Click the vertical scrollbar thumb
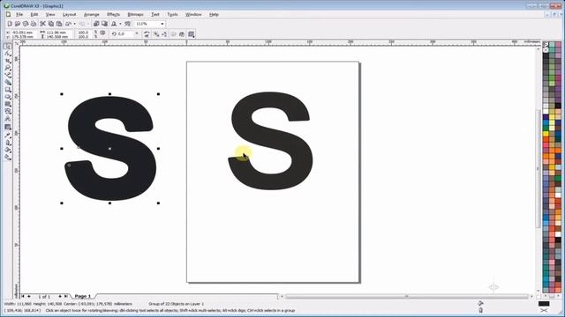This screenshot has width=565, height=317. tap(539, 168)
